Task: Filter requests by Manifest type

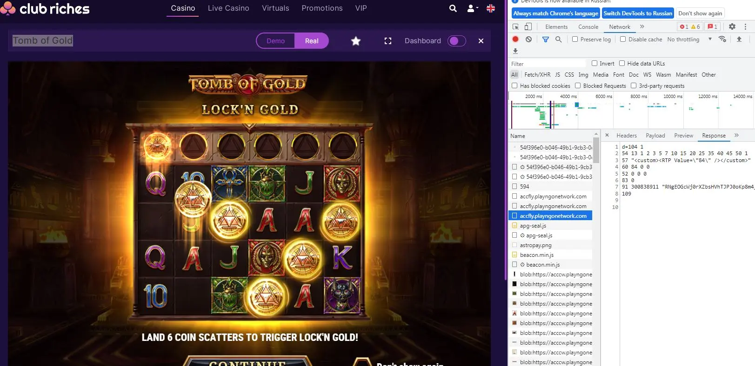Action: click(686, 75)
